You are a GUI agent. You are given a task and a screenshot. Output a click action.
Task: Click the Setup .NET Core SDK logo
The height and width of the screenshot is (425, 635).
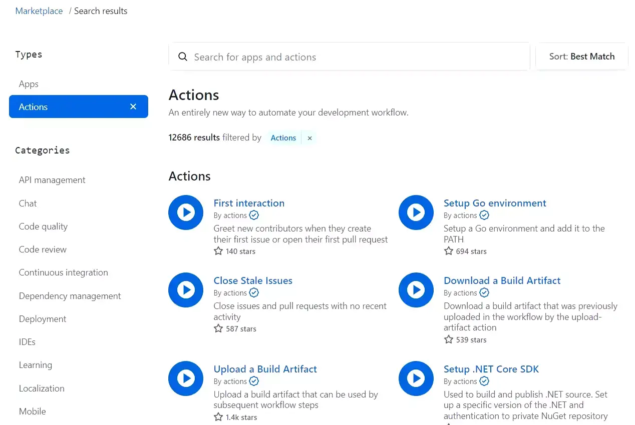pos(416,378)
